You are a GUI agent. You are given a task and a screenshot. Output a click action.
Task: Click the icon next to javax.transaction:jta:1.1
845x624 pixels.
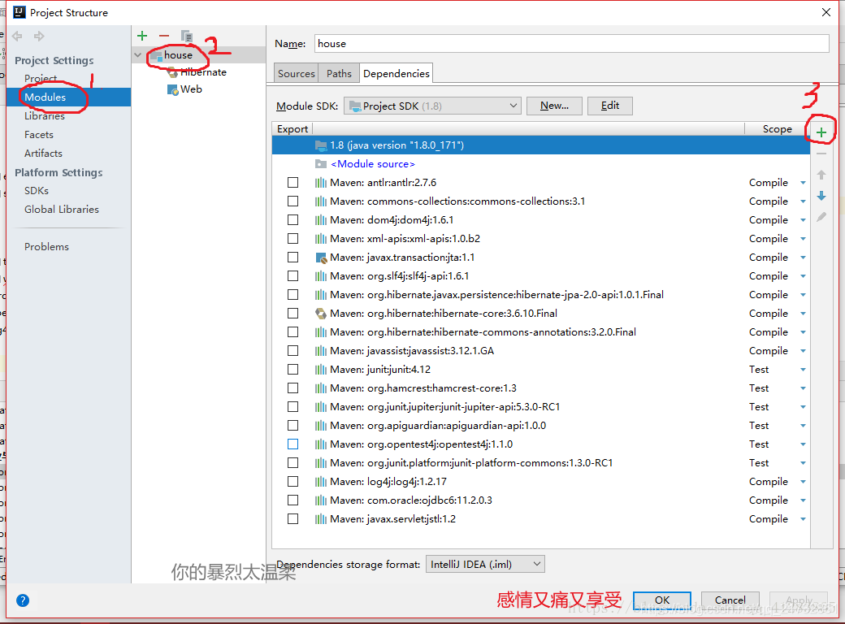[321, 258]
